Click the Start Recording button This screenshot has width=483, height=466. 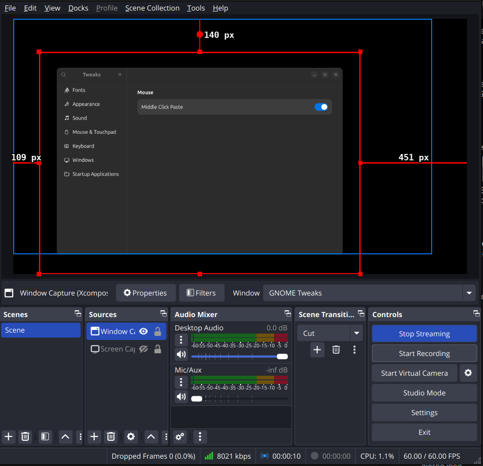pyautogui.click(x=424, y=353)
